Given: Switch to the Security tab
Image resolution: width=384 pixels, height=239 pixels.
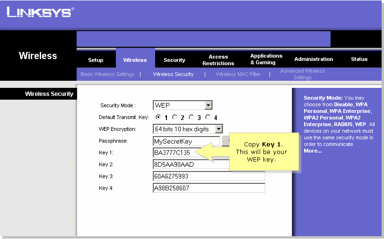Looking at the screenshot, I should (175, 60).
